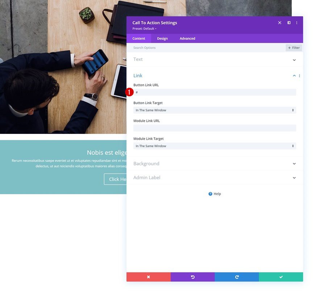This screenshot has height=292, width=319.
Task: Save settings with the green checkmark icon
Action: (281, 277)
